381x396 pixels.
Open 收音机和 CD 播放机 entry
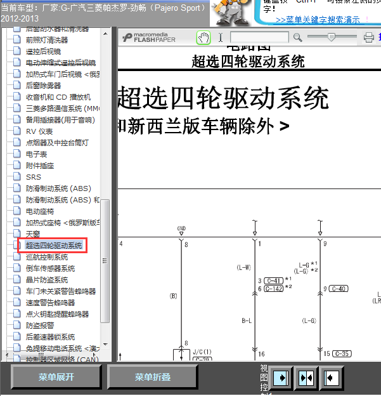click(x=58, y=97)
